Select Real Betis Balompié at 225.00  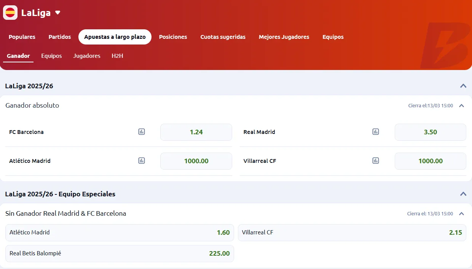120,253
